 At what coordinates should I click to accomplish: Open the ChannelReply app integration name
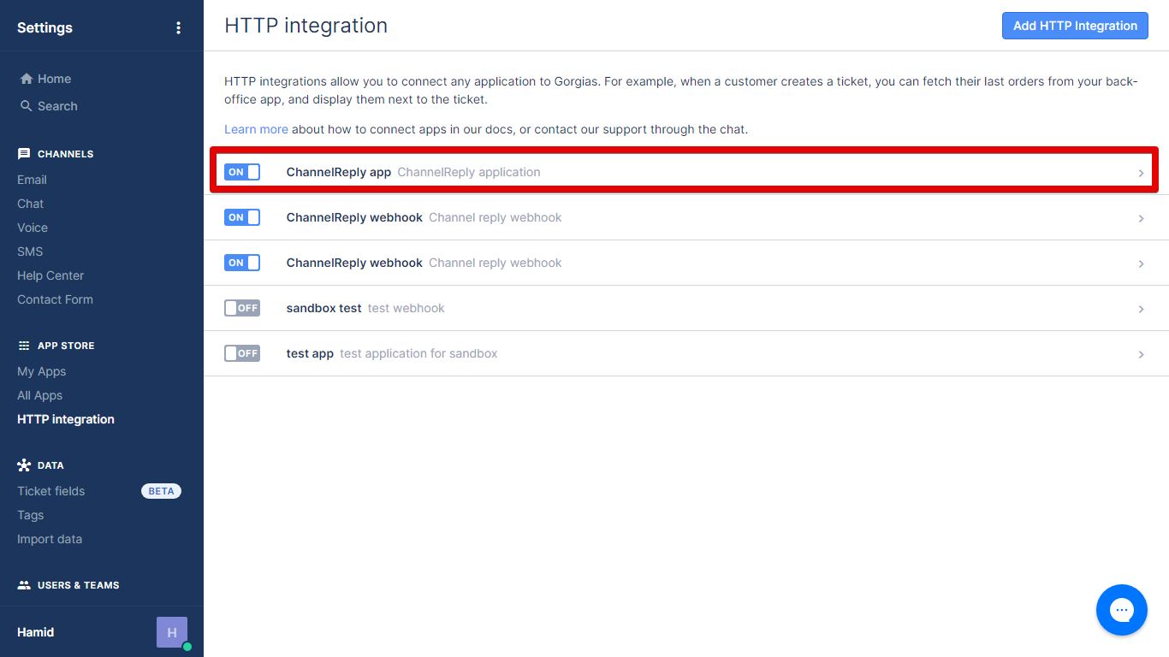[x=339, y=172]
